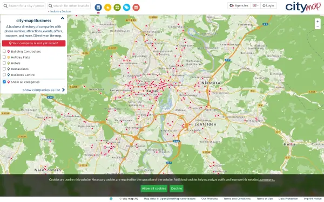Open Data Protection footer link
This screenshot has height=202, width=324.
[288, 199]
